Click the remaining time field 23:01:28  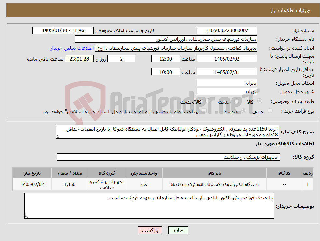point(79,59)
